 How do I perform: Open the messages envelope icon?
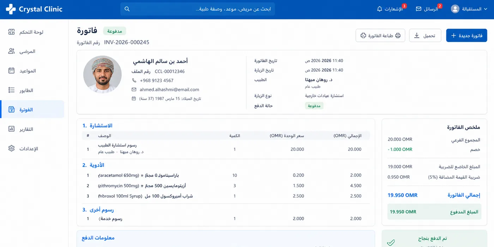click(x=418, y=9)
